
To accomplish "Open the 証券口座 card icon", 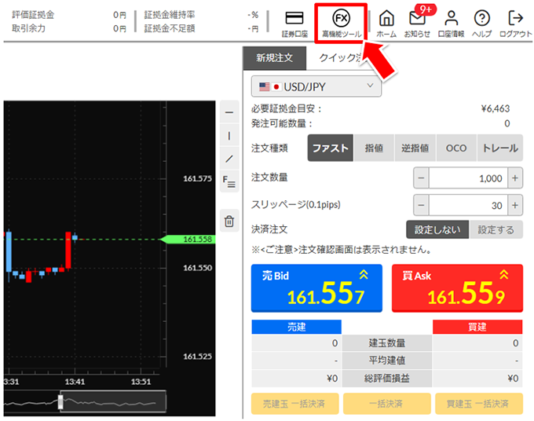I will (294, 24).
